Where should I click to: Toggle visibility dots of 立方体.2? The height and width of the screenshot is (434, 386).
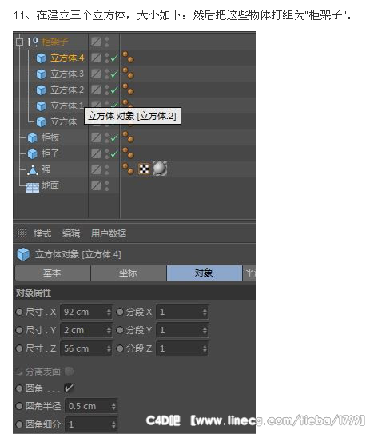pyautogui.click(x=107, y=90)
